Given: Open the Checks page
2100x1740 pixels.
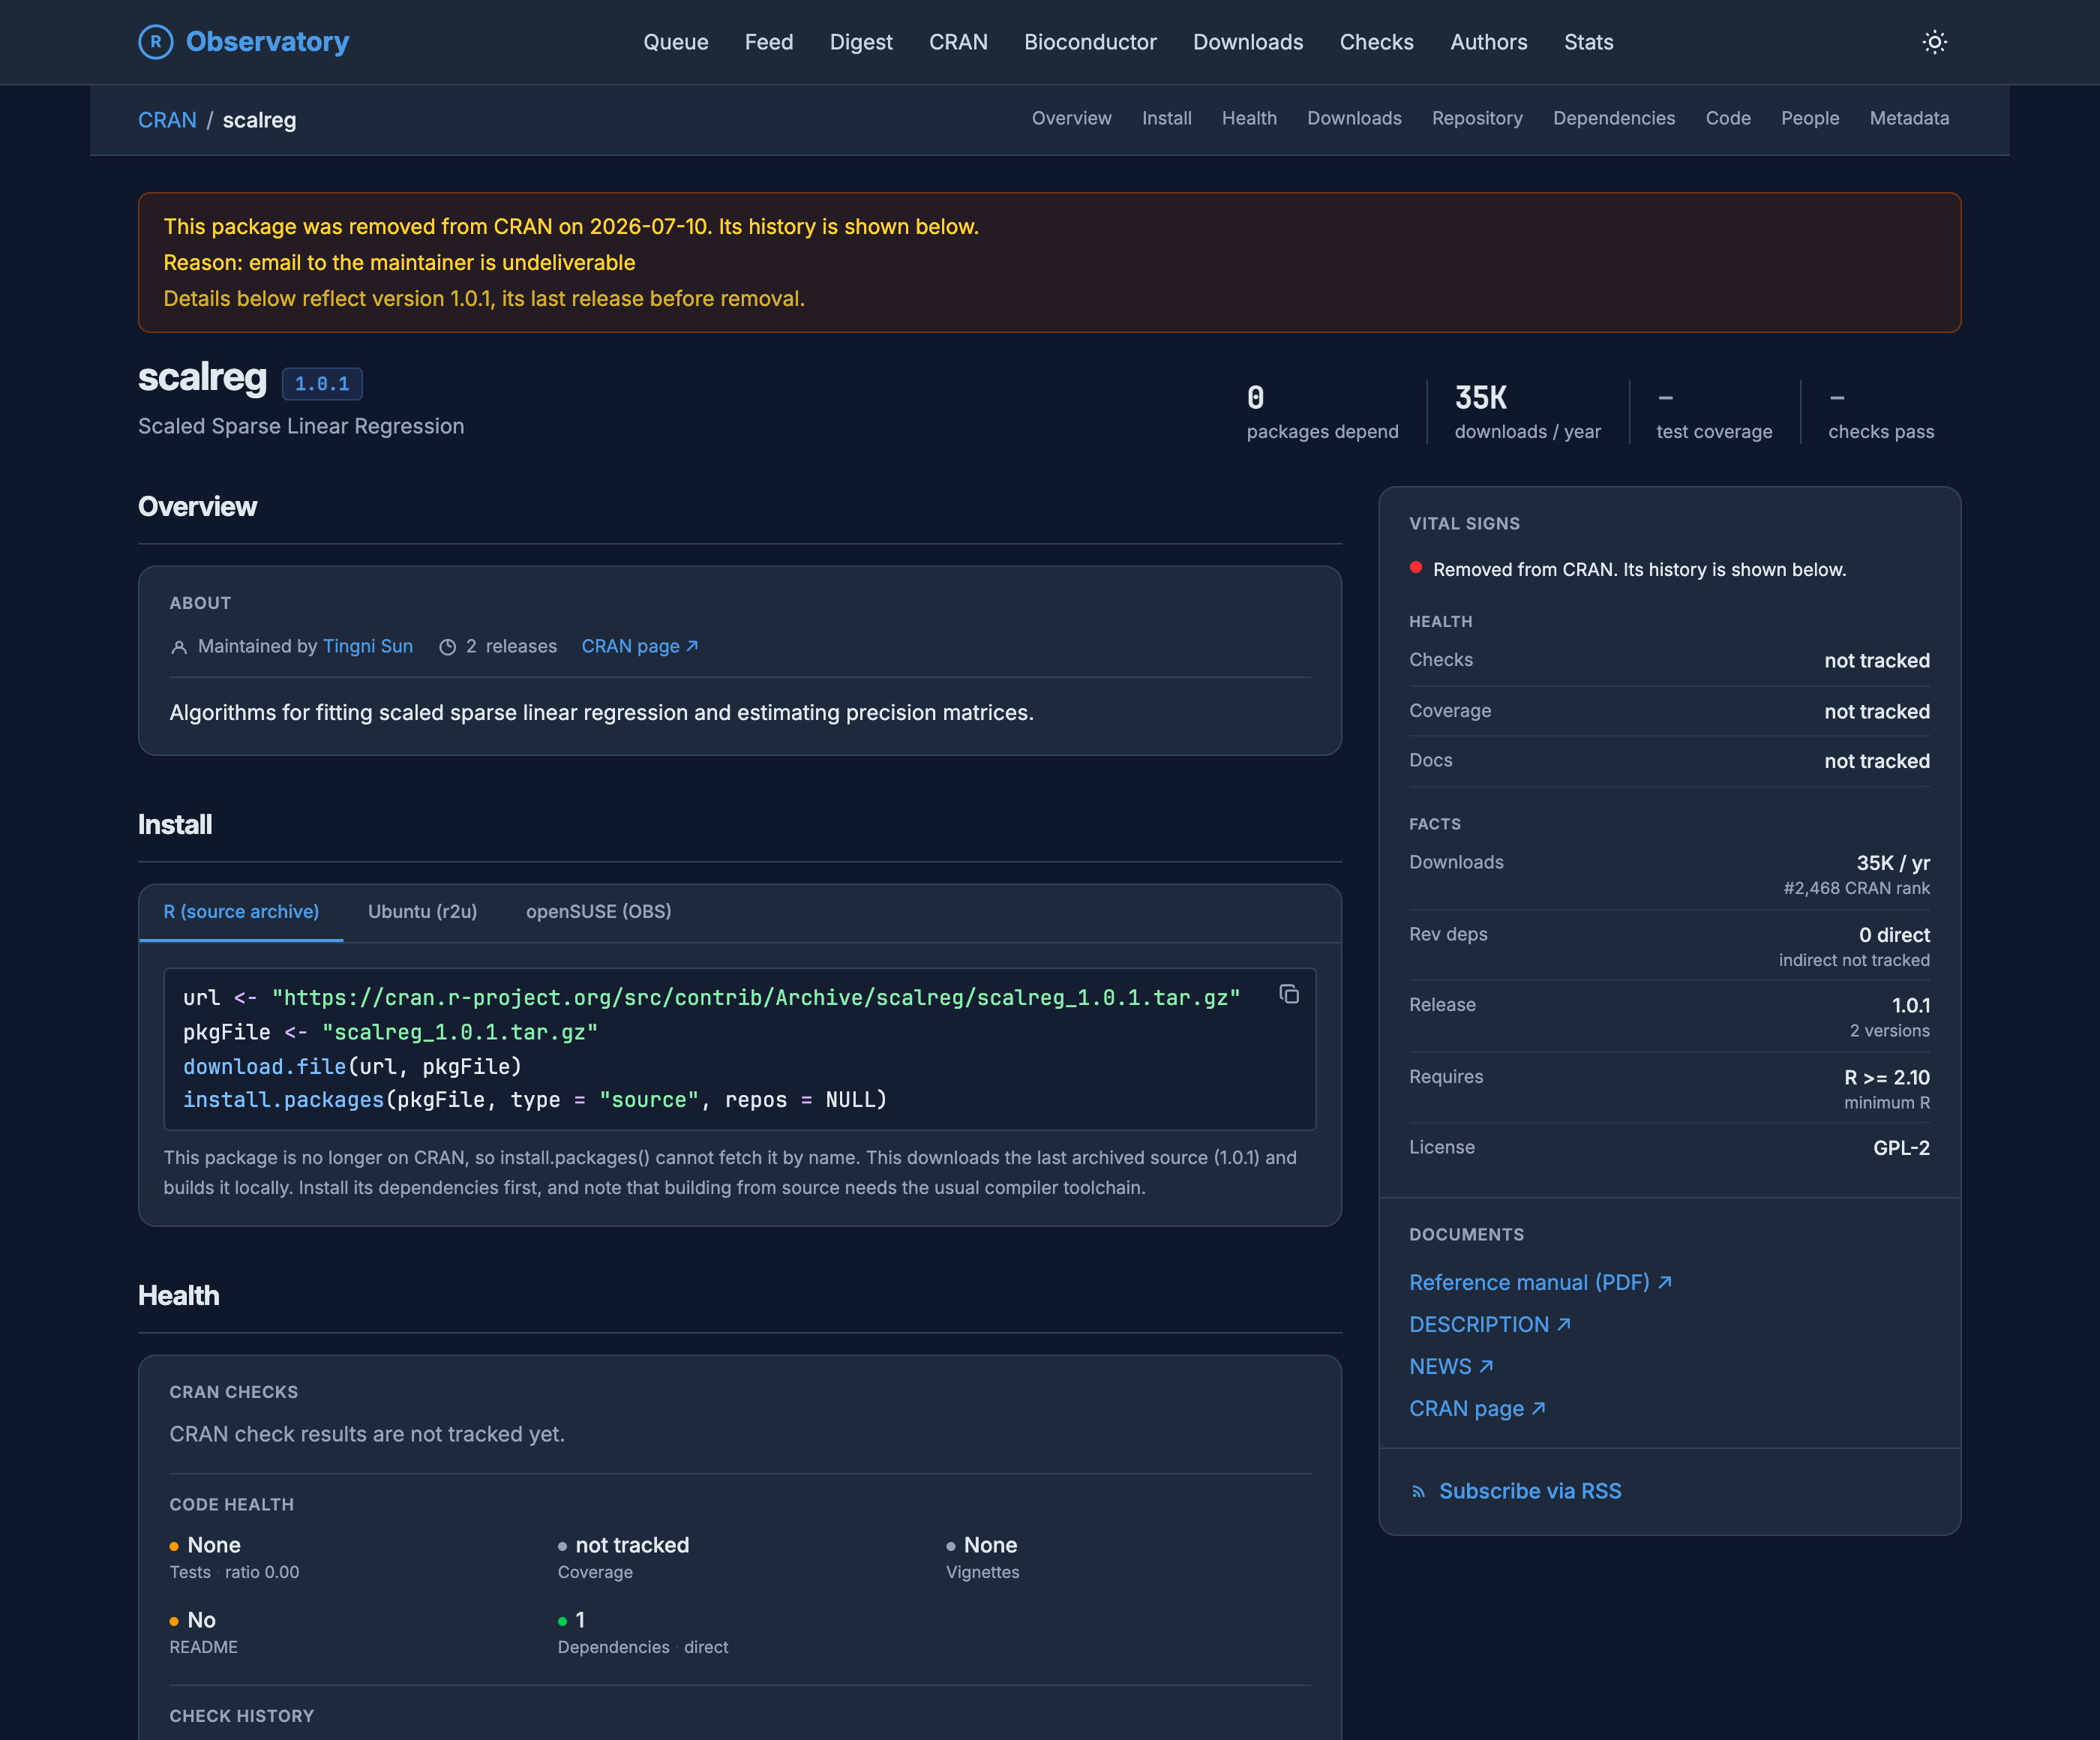Looking at the screenshot, I should click(1377, 42).
